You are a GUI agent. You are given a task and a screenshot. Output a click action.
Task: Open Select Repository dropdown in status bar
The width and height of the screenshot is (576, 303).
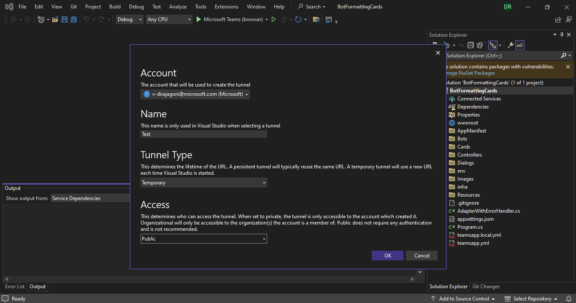531,298
